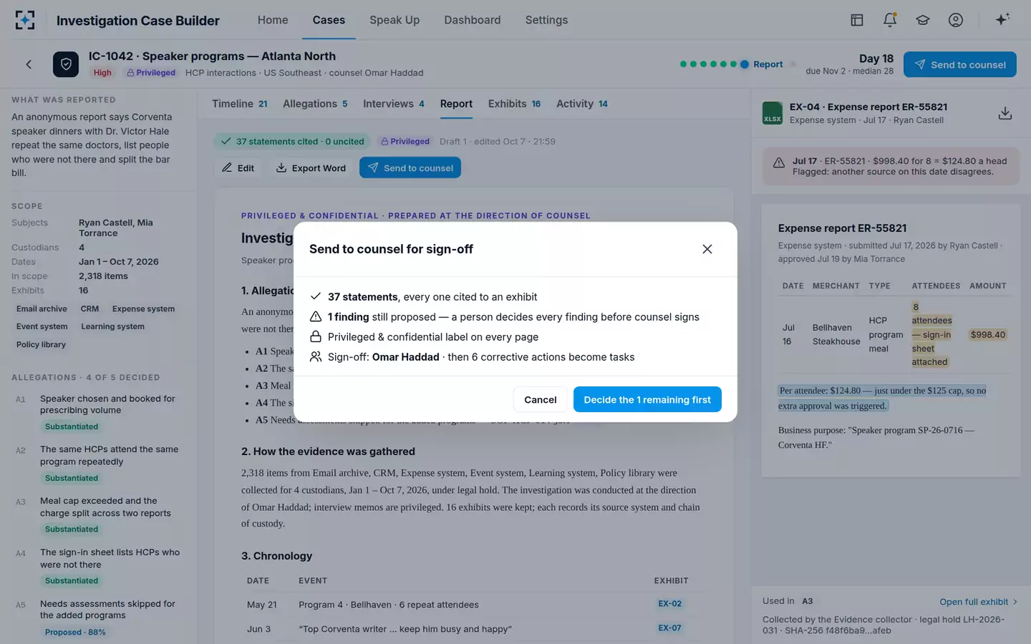The width and height of the screenshot is (1031, 644).
Task: Go back using the left chevron arrow
Action: click(29, 64)
